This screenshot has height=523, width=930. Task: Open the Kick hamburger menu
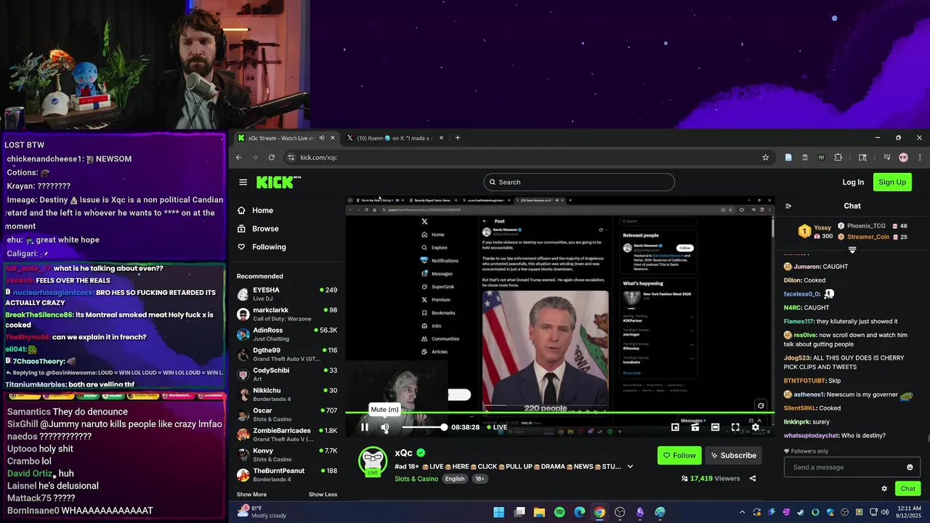[x=243, y=182]
